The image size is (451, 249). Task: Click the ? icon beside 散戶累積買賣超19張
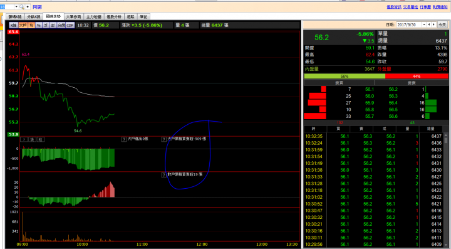click(164, 175)
